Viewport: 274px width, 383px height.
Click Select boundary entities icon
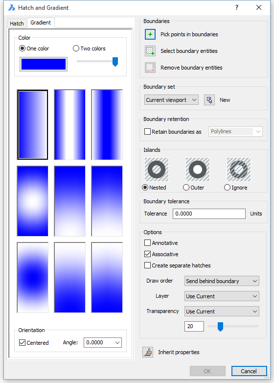(150, 51)
